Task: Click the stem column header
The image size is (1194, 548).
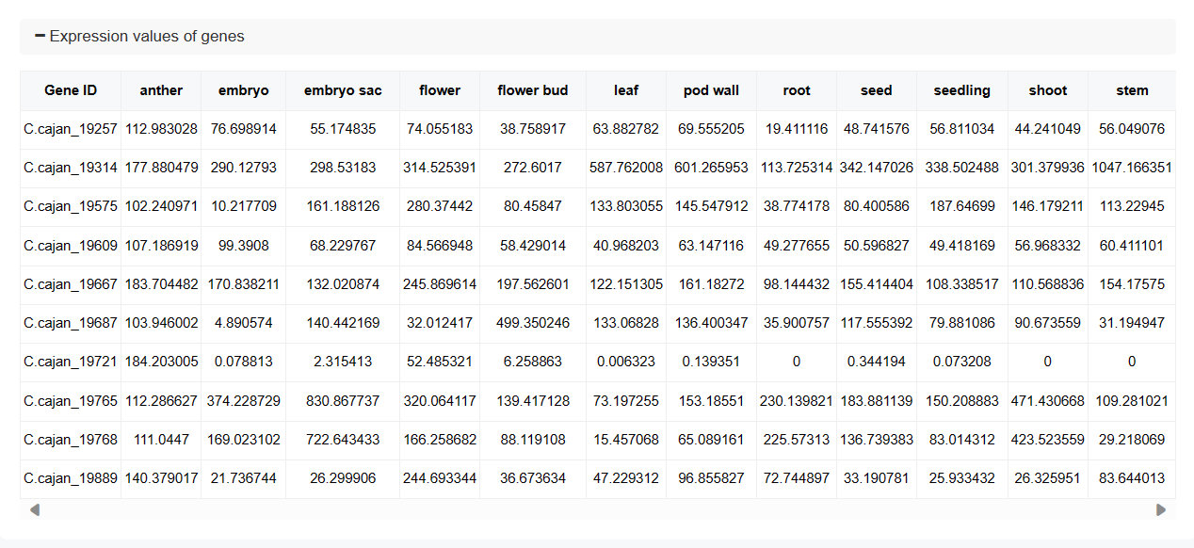Action: click(1132, 90)
